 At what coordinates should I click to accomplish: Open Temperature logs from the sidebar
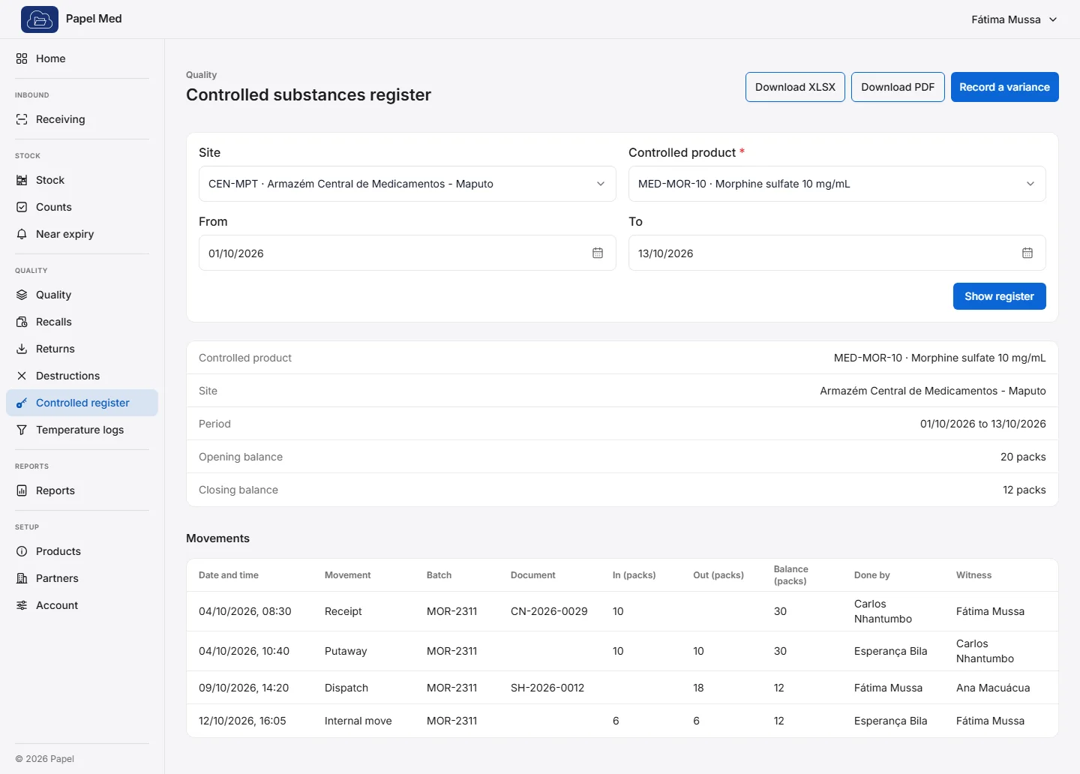(82, 430)
